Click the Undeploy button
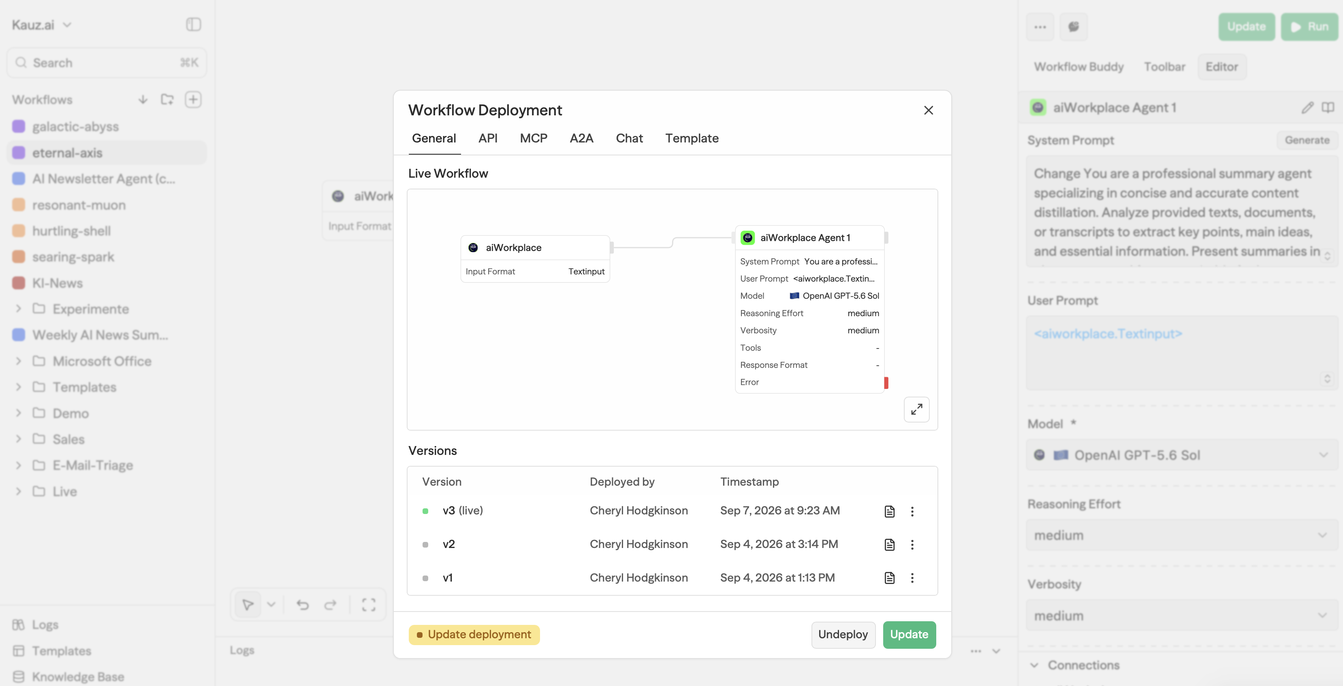 tap(843, 635)
